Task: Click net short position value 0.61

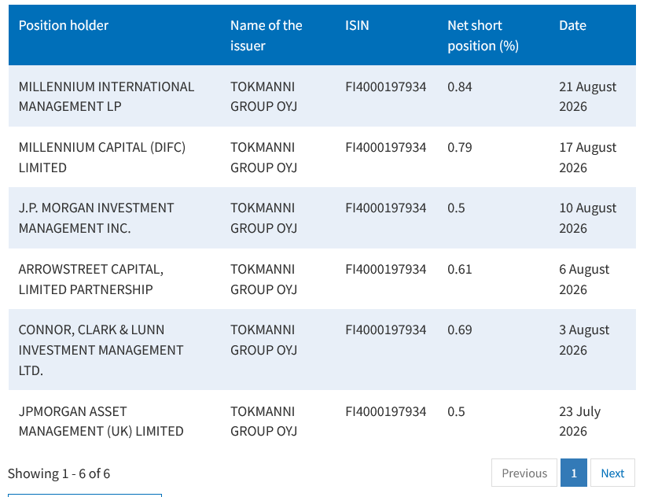Action: [460, 269]
